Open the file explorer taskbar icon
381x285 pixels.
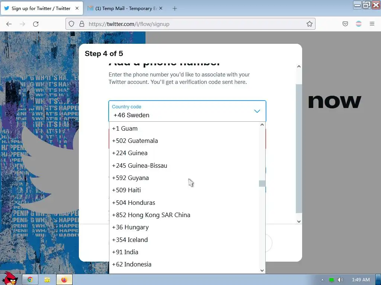coord(47,280)
